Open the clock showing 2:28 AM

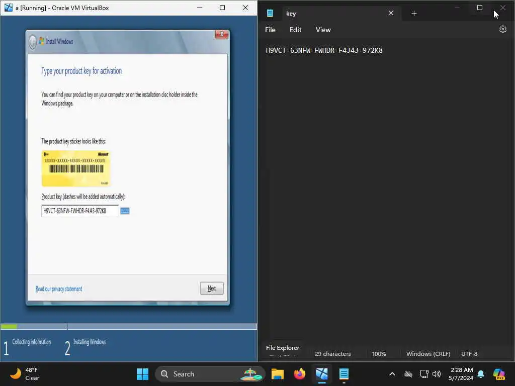[x=461, y=374]
